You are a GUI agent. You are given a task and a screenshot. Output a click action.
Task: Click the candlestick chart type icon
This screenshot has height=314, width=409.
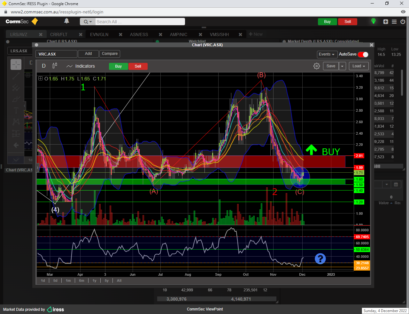point(55,66)
